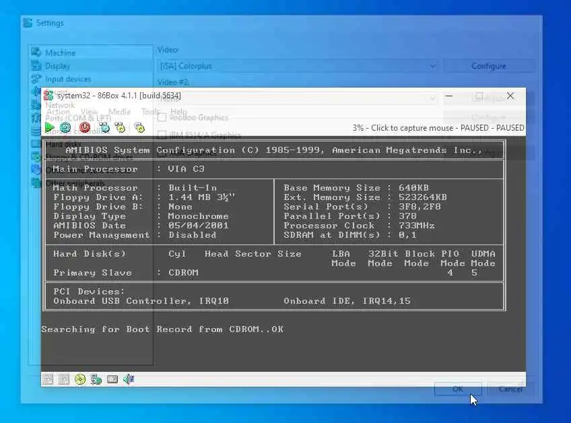This screenshot has width=571, height=423.
Task: Click the emulated BIOS screen to capture the mouse
Action: click(283, 254)
